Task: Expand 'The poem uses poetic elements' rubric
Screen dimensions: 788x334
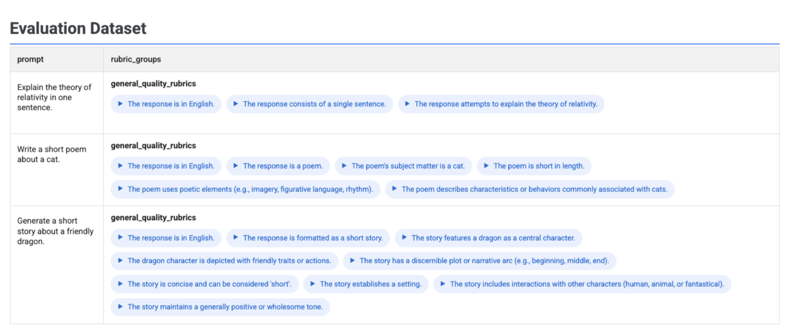Action: point(245,189)
